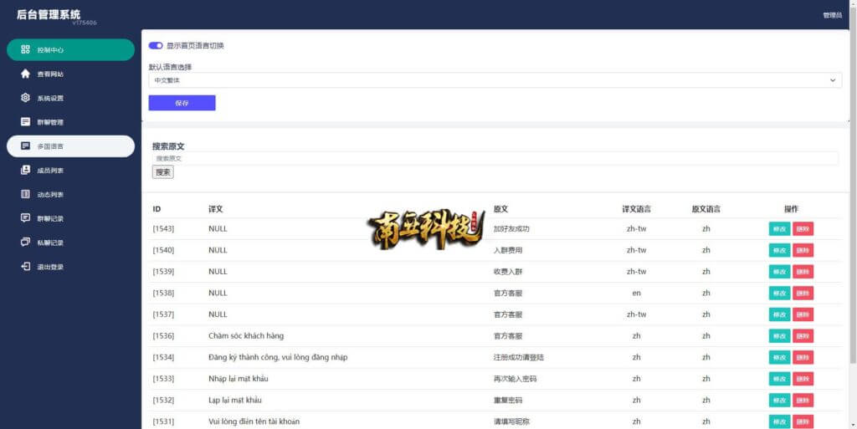
Task: Click 修改 for row 1543
Action: pos(779,228)
